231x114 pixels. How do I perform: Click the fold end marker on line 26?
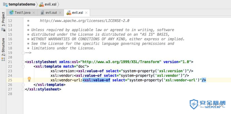23,85
